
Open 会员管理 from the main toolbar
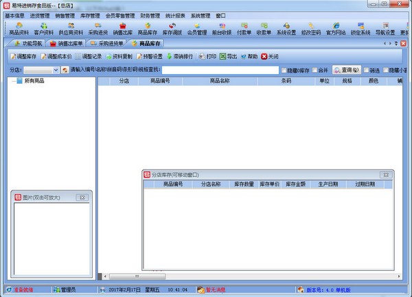coord(196,28)
